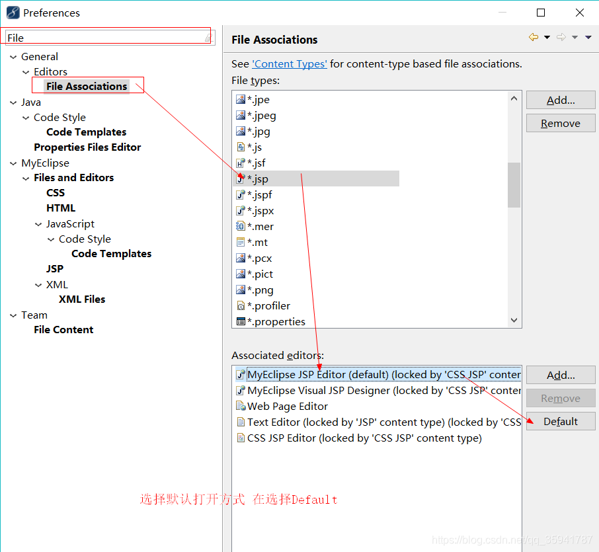Open the forward history dropdown arrow

pyautogui.click(x=575, y=37)
